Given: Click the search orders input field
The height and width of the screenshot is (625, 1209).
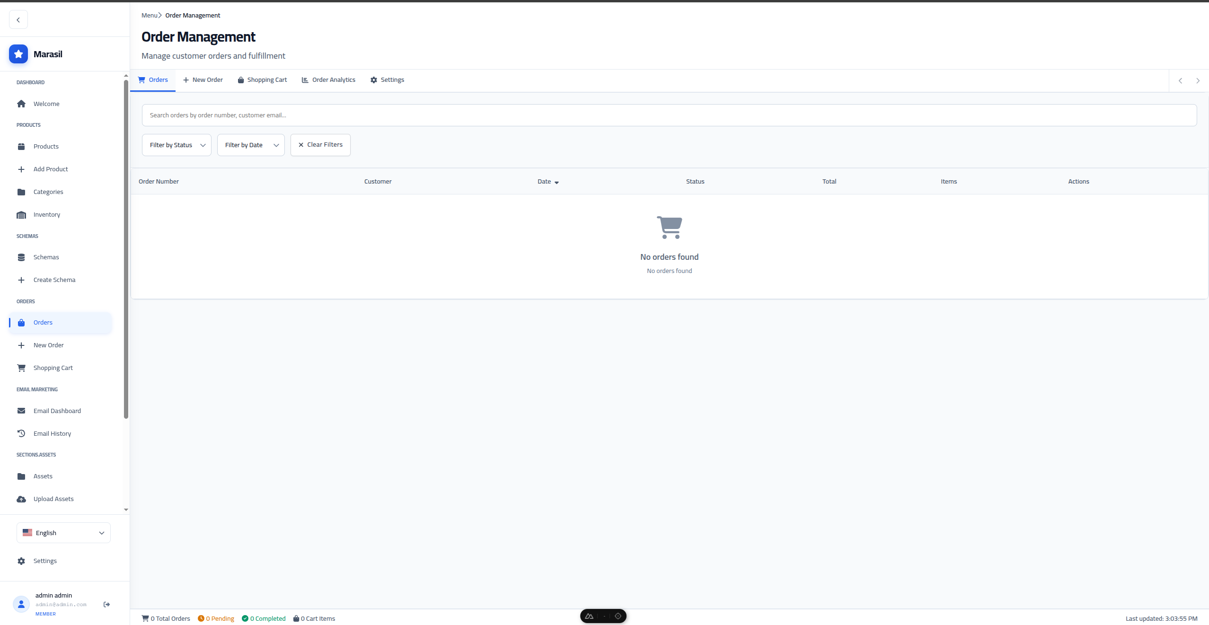Looking at the screenshot, I should 669,115.
